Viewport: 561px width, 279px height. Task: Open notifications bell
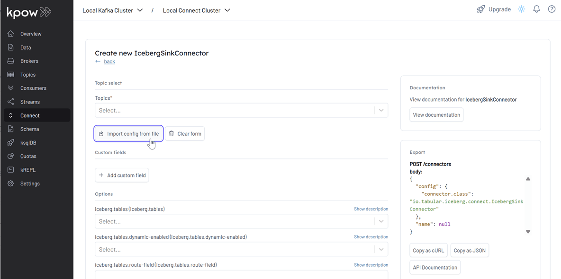(x=537, y=9)
